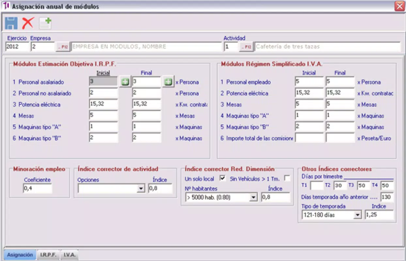This screenshot has width=406, height=261.
Task: Click the T4 days field
Action: click(x=387, y=186)
